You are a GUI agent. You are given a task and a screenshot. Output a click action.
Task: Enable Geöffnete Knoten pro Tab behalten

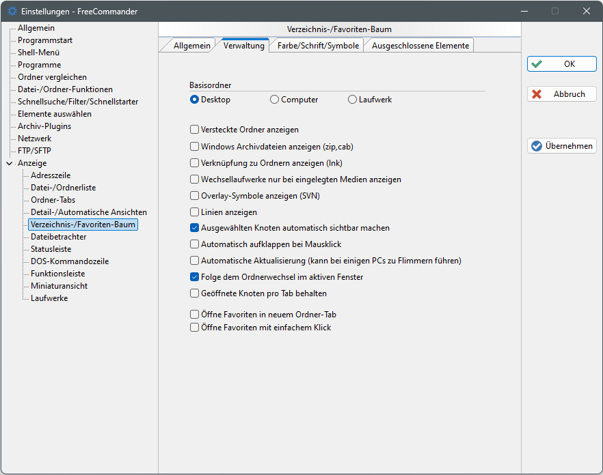(195, 293)
